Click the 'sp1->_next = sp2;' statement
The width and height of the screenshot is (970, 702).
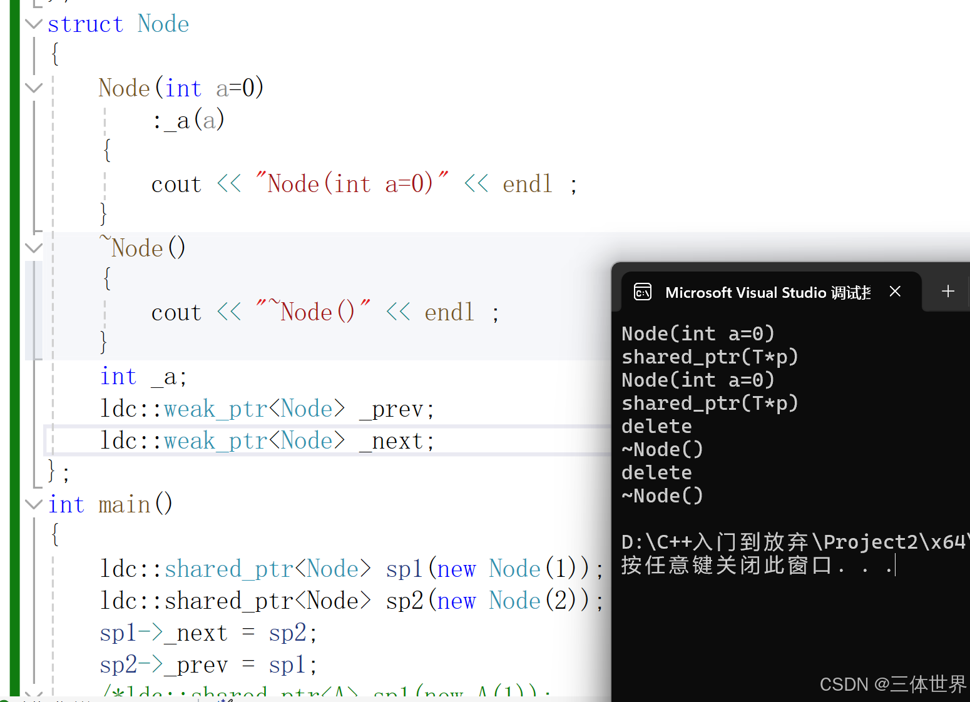[208, 633]
